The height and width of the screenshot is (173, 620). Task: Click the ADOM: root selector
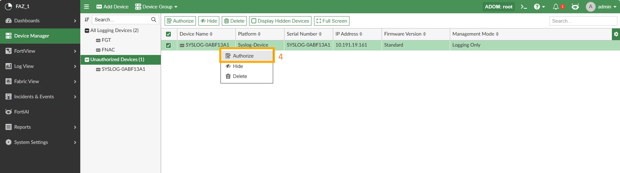tap(499, 6)
